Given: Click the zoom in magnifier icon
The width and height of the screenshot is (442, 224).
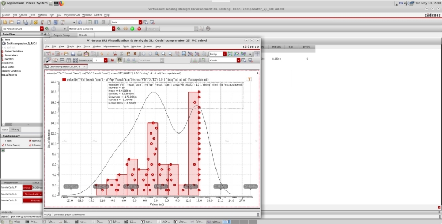Looking at the screenshot, I should pyautogui.click(x=164, y=54).
